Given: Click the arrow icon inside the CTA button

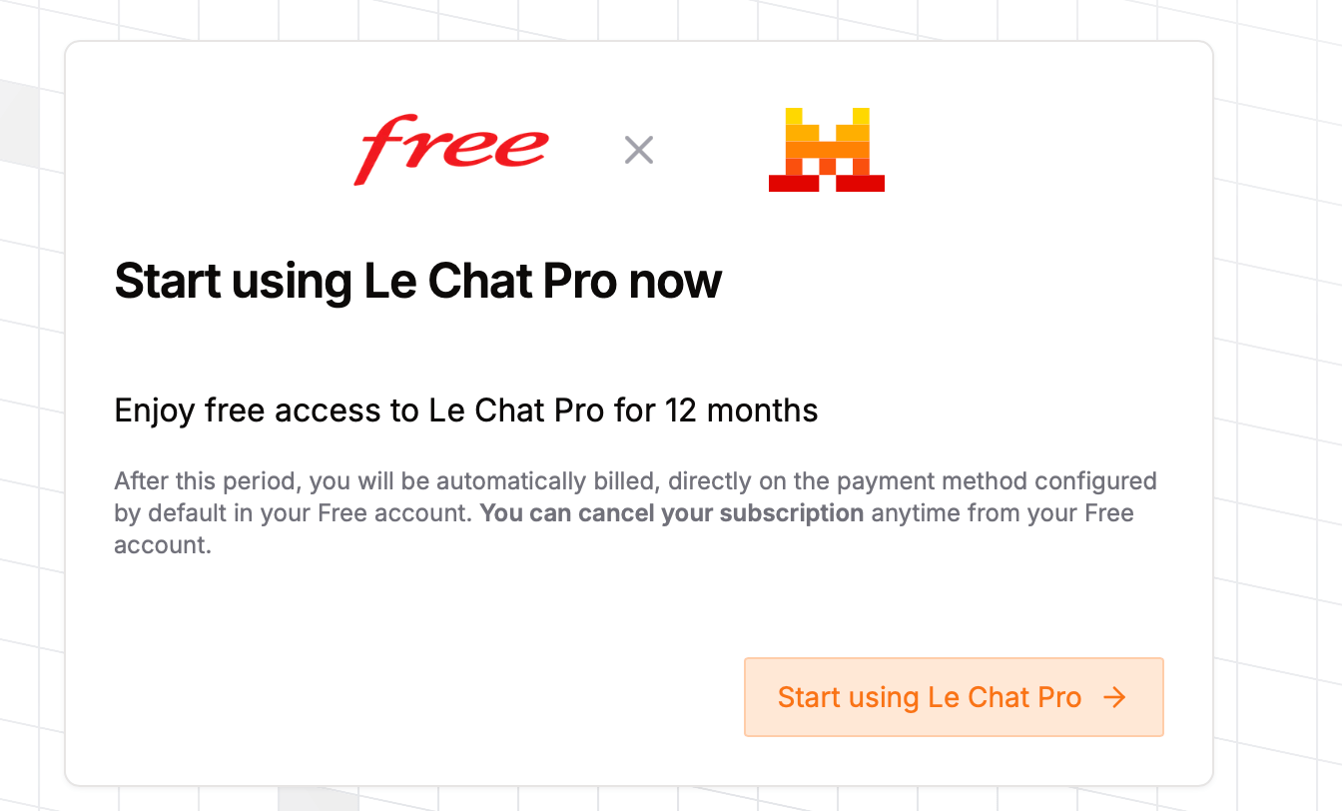Looking at the screenshot, I should coord(1115,697).
